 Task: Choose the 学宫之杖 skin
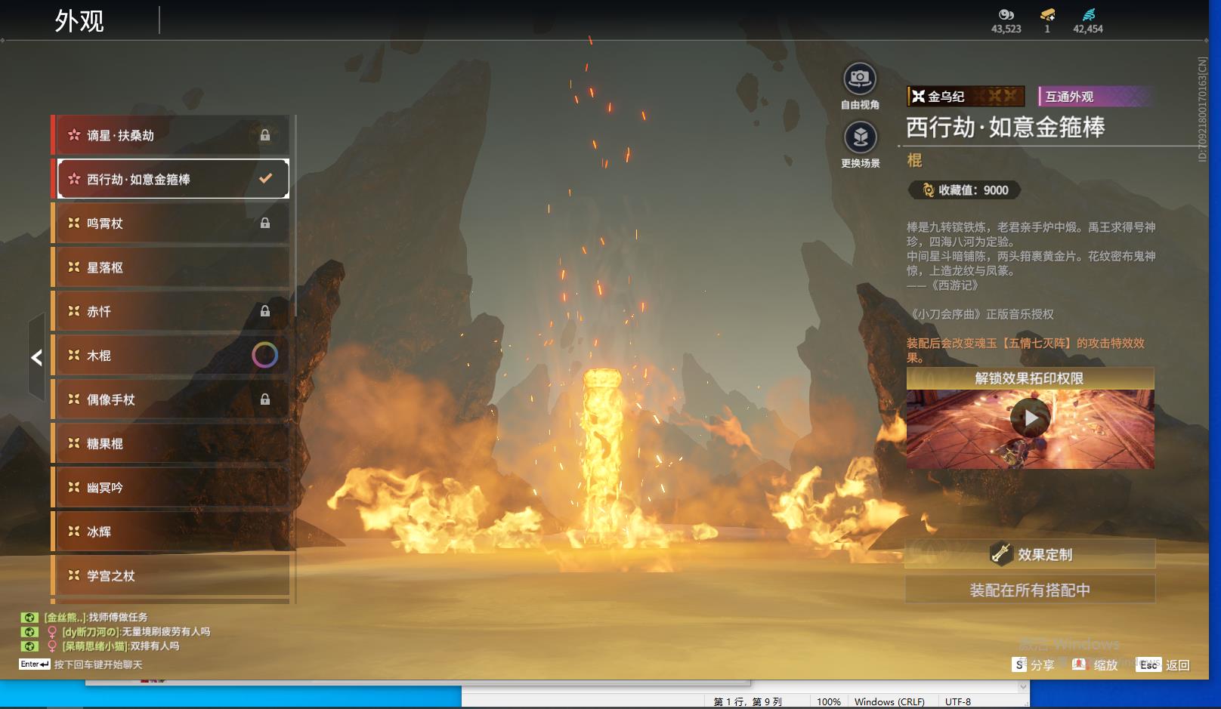click(171, 575)
